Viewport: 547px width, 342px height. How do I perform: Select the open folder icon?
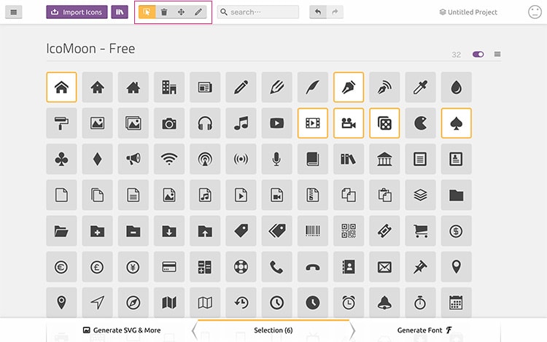point(61,230)
